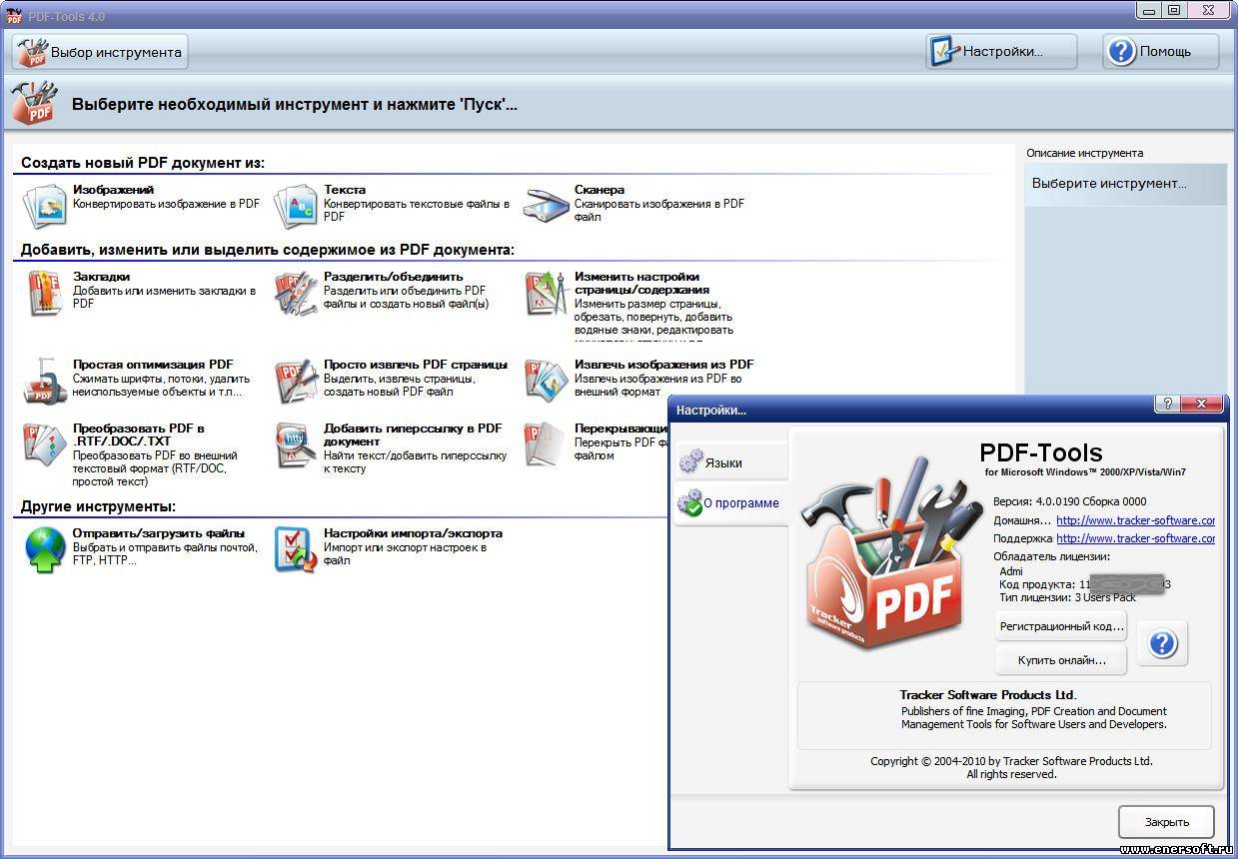1238x859 pixels.
Task: Click the dialog title bar help question mark
Action: coord(1166,405)
